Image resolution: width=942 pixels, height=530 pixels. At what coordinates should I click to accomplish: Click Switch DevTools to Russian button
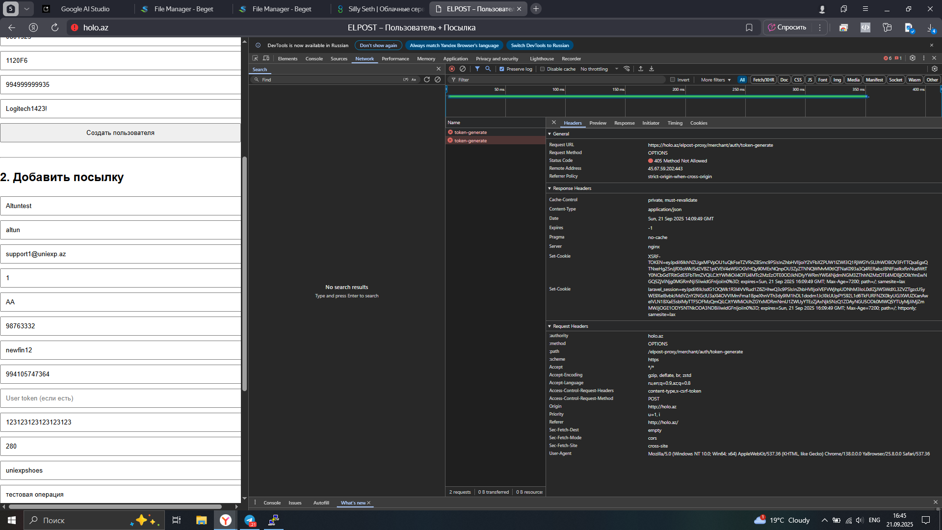(x=540, y=45)
